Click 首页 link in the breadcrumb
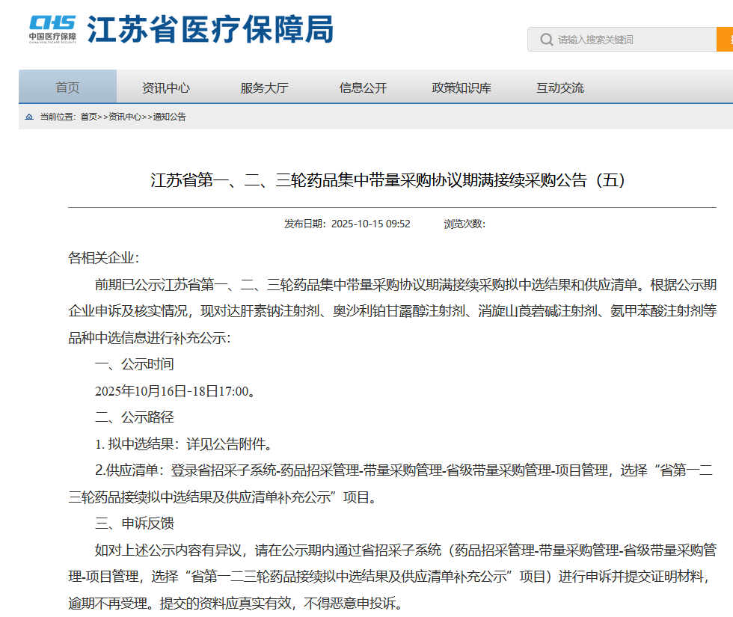733x617 pixels. coord(89,117)
